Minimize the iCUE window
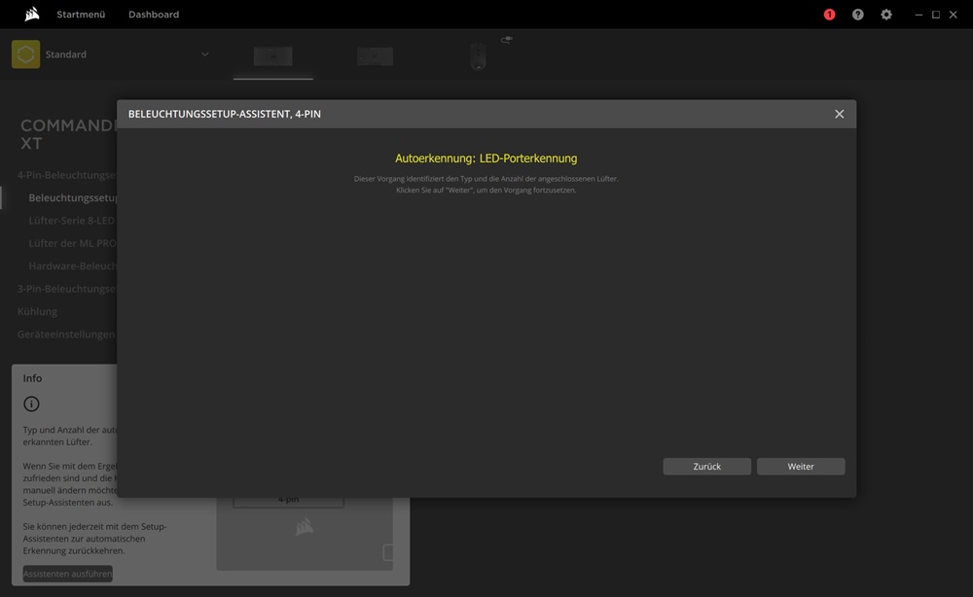 (x=919, y=15)
